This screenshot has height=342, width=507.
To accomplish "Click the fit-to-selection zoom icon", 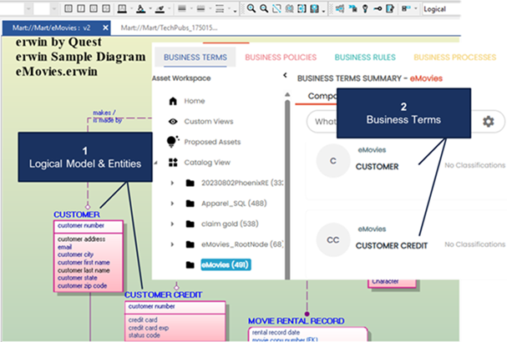I will tap(302, 8).
